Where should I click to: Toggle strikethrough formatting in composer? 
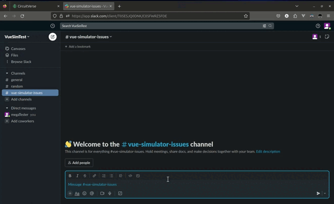click(85, 176)
